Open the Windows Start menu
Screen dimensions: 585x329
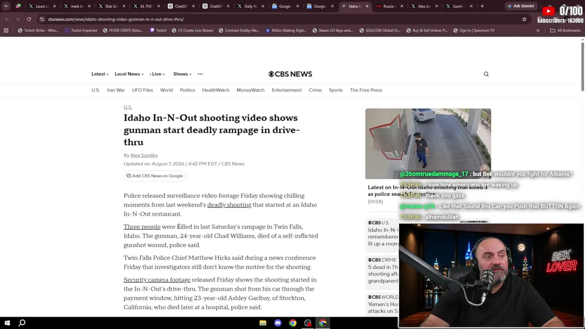point(7,323)
